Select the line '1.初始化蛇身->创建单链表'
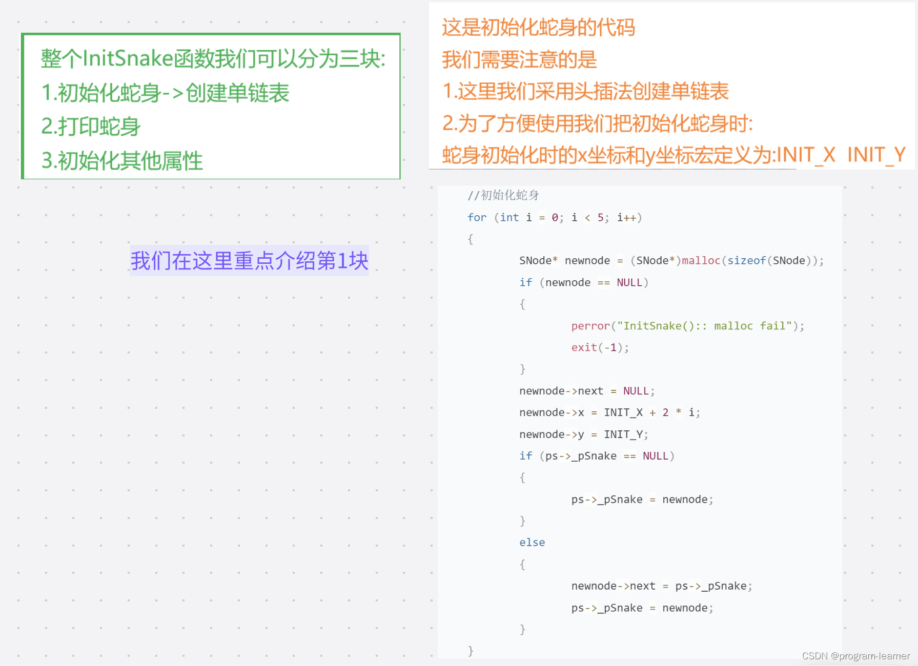The height and width of the screenshot is (666, 918). (x=165, y=93)
